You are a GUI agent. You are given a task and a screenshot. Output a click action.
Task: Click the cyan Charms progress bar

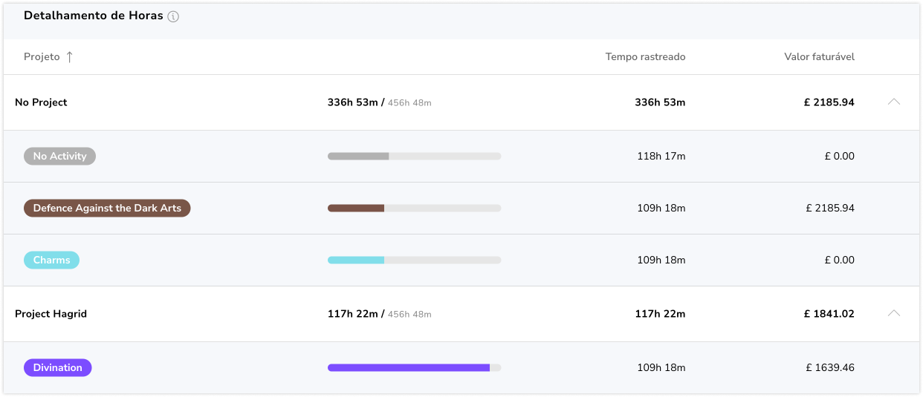click(414, 260)
